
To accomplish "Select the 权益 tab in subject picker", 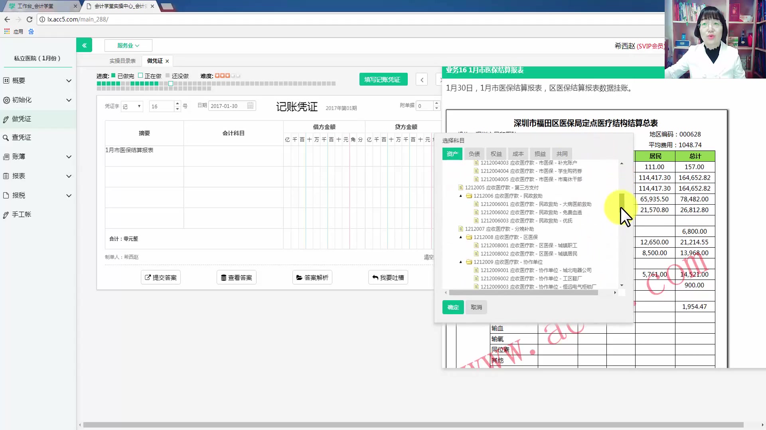I will [x=496, y=154].
